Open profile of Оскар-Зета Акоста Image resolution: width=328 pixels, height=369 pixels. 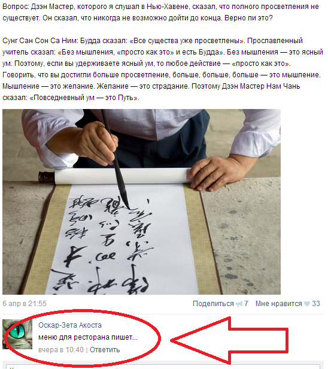[x=70, y=325]
